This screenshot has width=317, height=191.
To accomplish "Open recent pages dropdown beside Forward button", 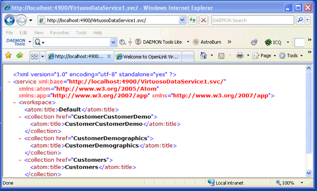I will pyautogui.click(x=31, y=20).
